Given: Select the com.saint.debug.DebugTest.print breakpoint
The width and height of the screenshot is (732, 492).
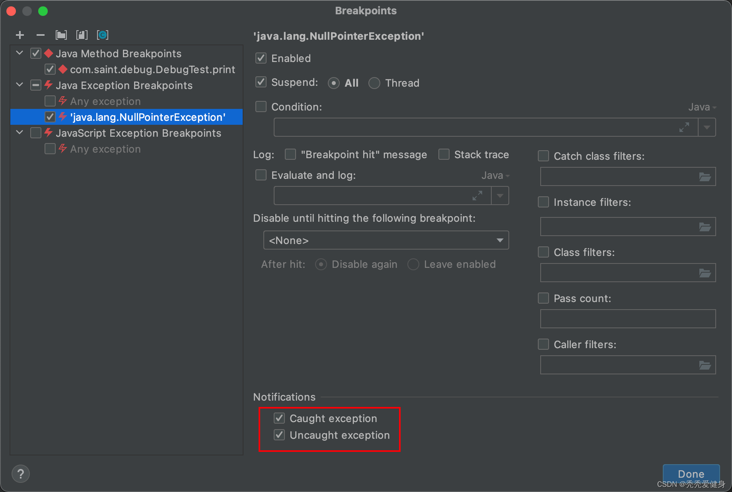Looking at the screenshot, I should pyautogui.click(x=152, y=70).
